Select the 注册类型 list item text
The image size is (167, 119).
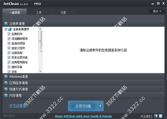point(17,53)
